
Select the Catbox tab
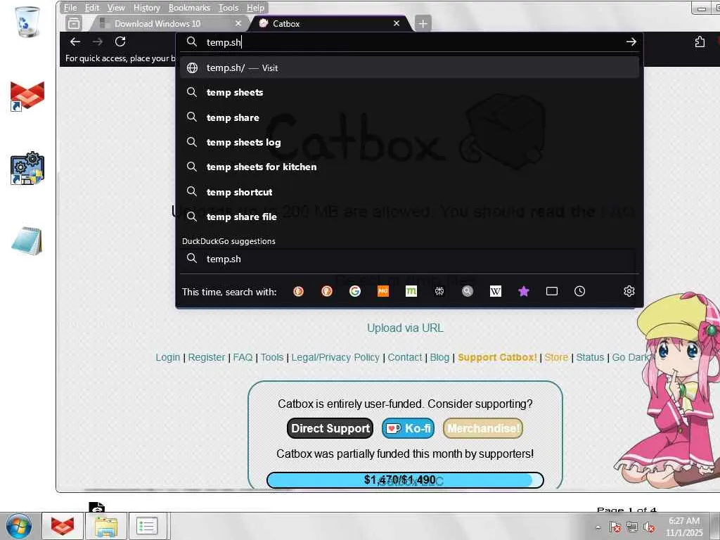tap(328, 23)
